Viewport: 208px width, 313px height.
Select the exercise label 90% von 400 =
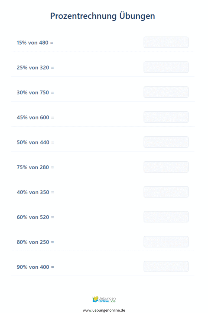pos(35,267)
